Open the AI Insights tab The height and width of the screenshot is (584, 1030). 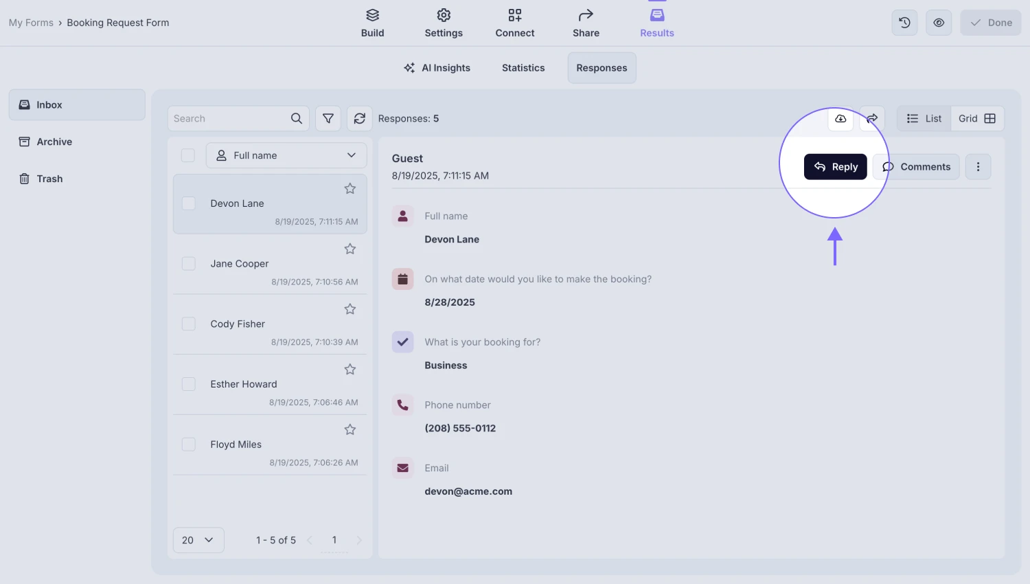(437, 67)
